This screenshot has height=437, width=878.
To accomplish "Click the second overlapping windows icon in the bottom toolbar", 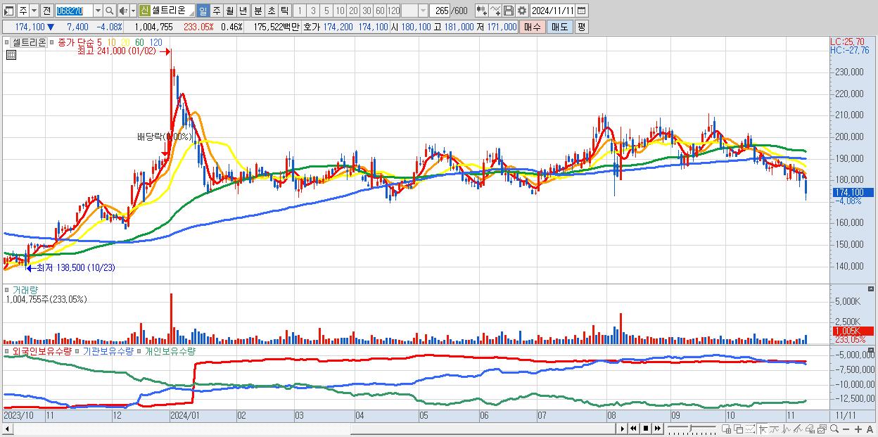I will pyautogui.click(x=739, y=429).
